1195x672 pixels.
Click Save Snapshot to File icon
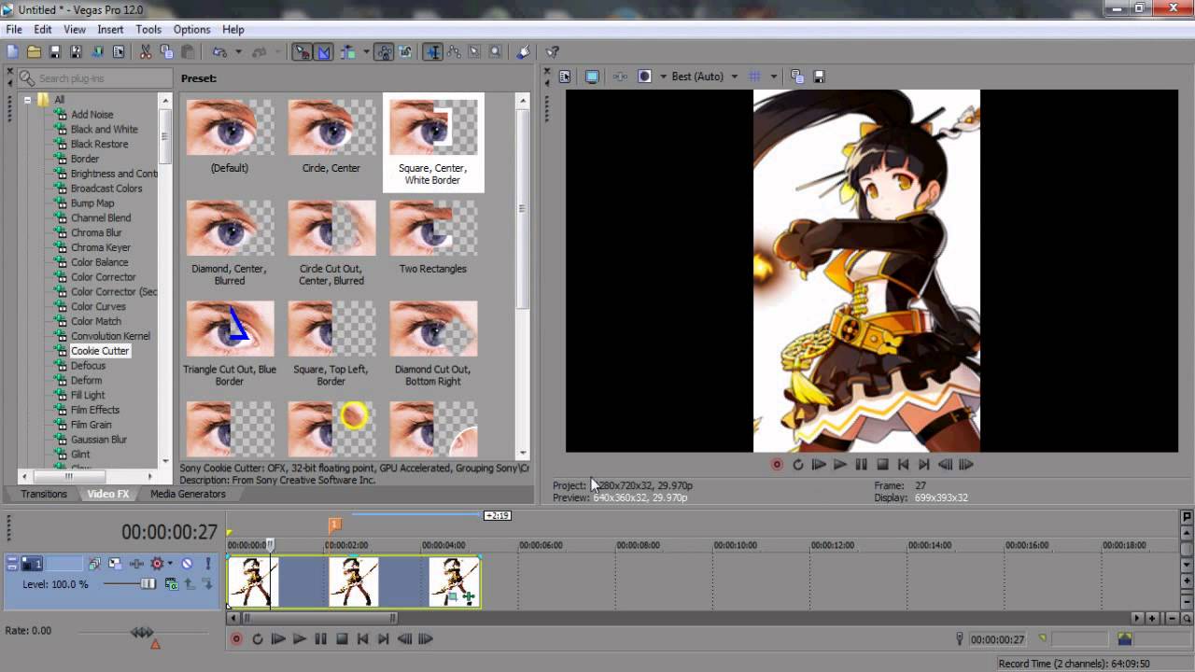pyautogui.click(x=819, y=77)
